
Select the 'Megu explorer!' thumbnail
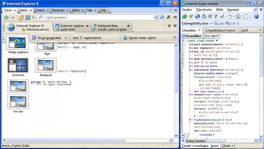point(17,43)
